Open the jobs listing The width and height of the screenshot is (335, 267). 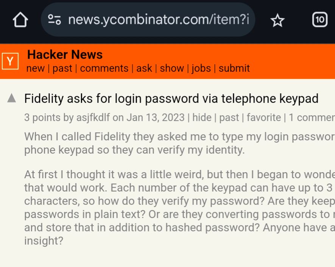(x=201, y=68)
